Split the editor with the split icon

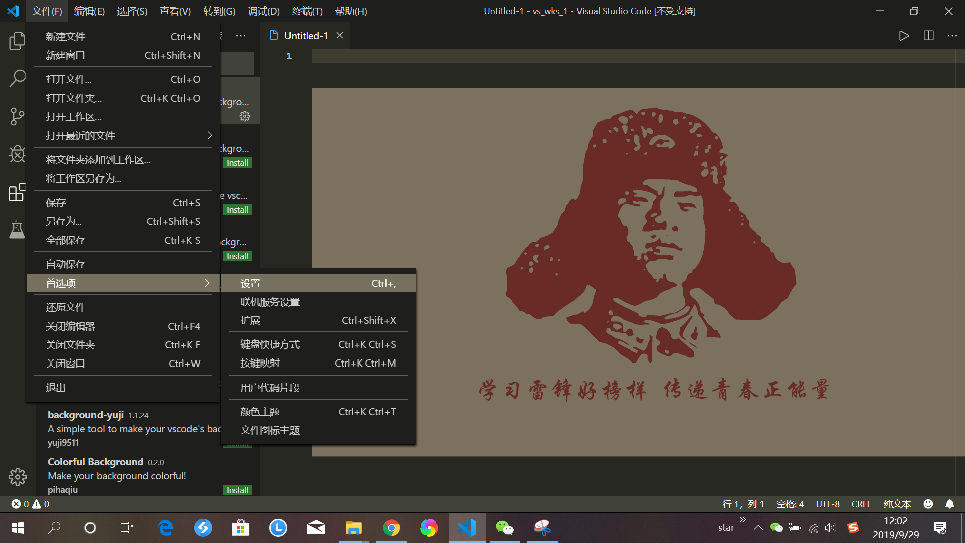pyautogui.click(x=928, y=36)
